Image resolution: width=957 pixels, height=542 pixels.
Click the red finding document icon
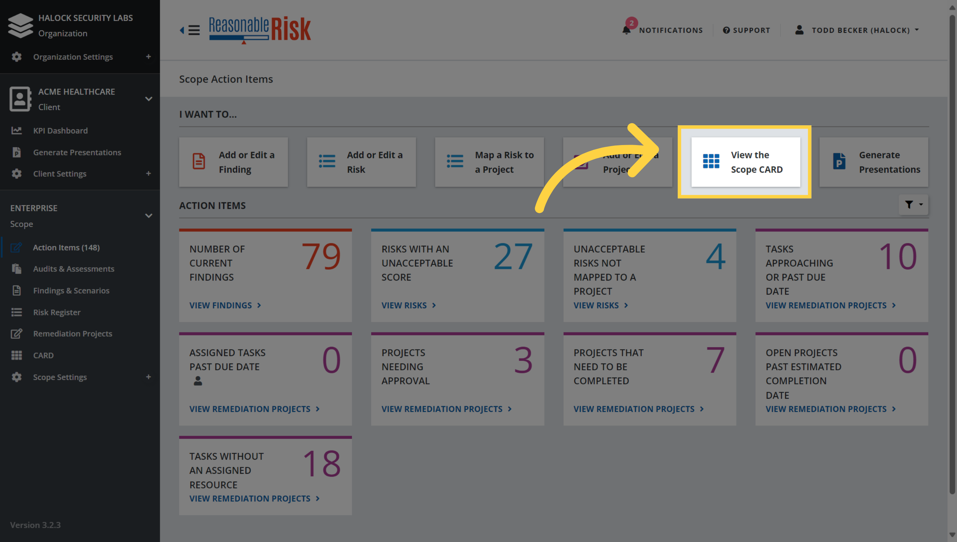click(199, 161)
